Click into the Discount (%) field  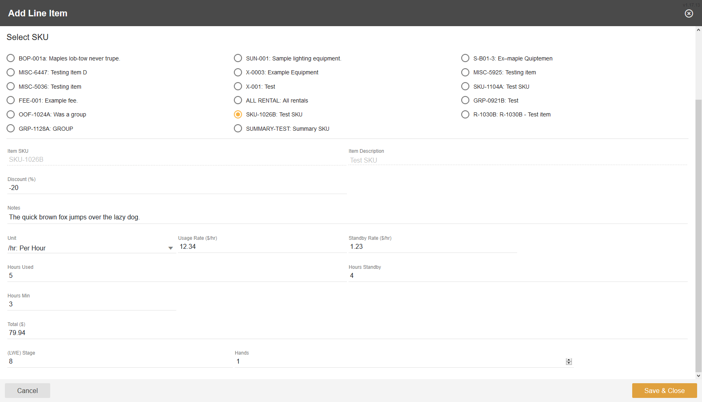pos(176,188)
